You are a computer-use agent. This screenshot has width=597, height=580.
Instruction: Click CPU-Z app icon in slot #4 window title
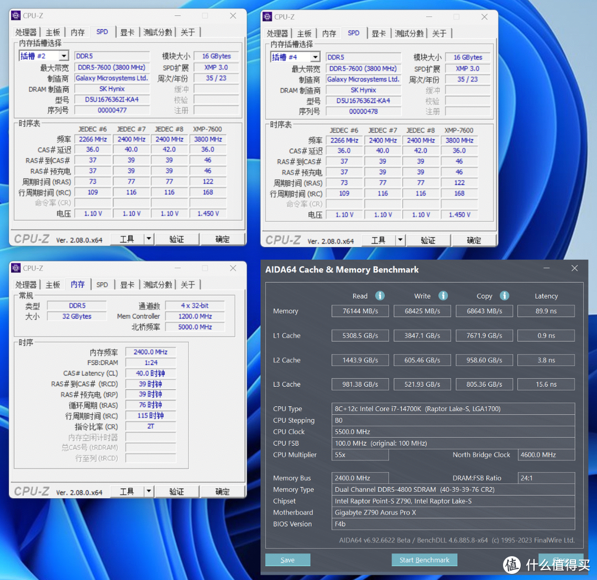[268, 17]
